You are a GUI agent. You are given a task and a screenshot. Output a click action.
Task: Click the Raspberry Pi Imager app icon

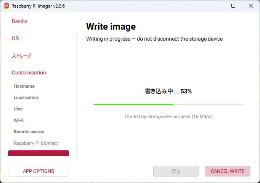pos(6,6)
